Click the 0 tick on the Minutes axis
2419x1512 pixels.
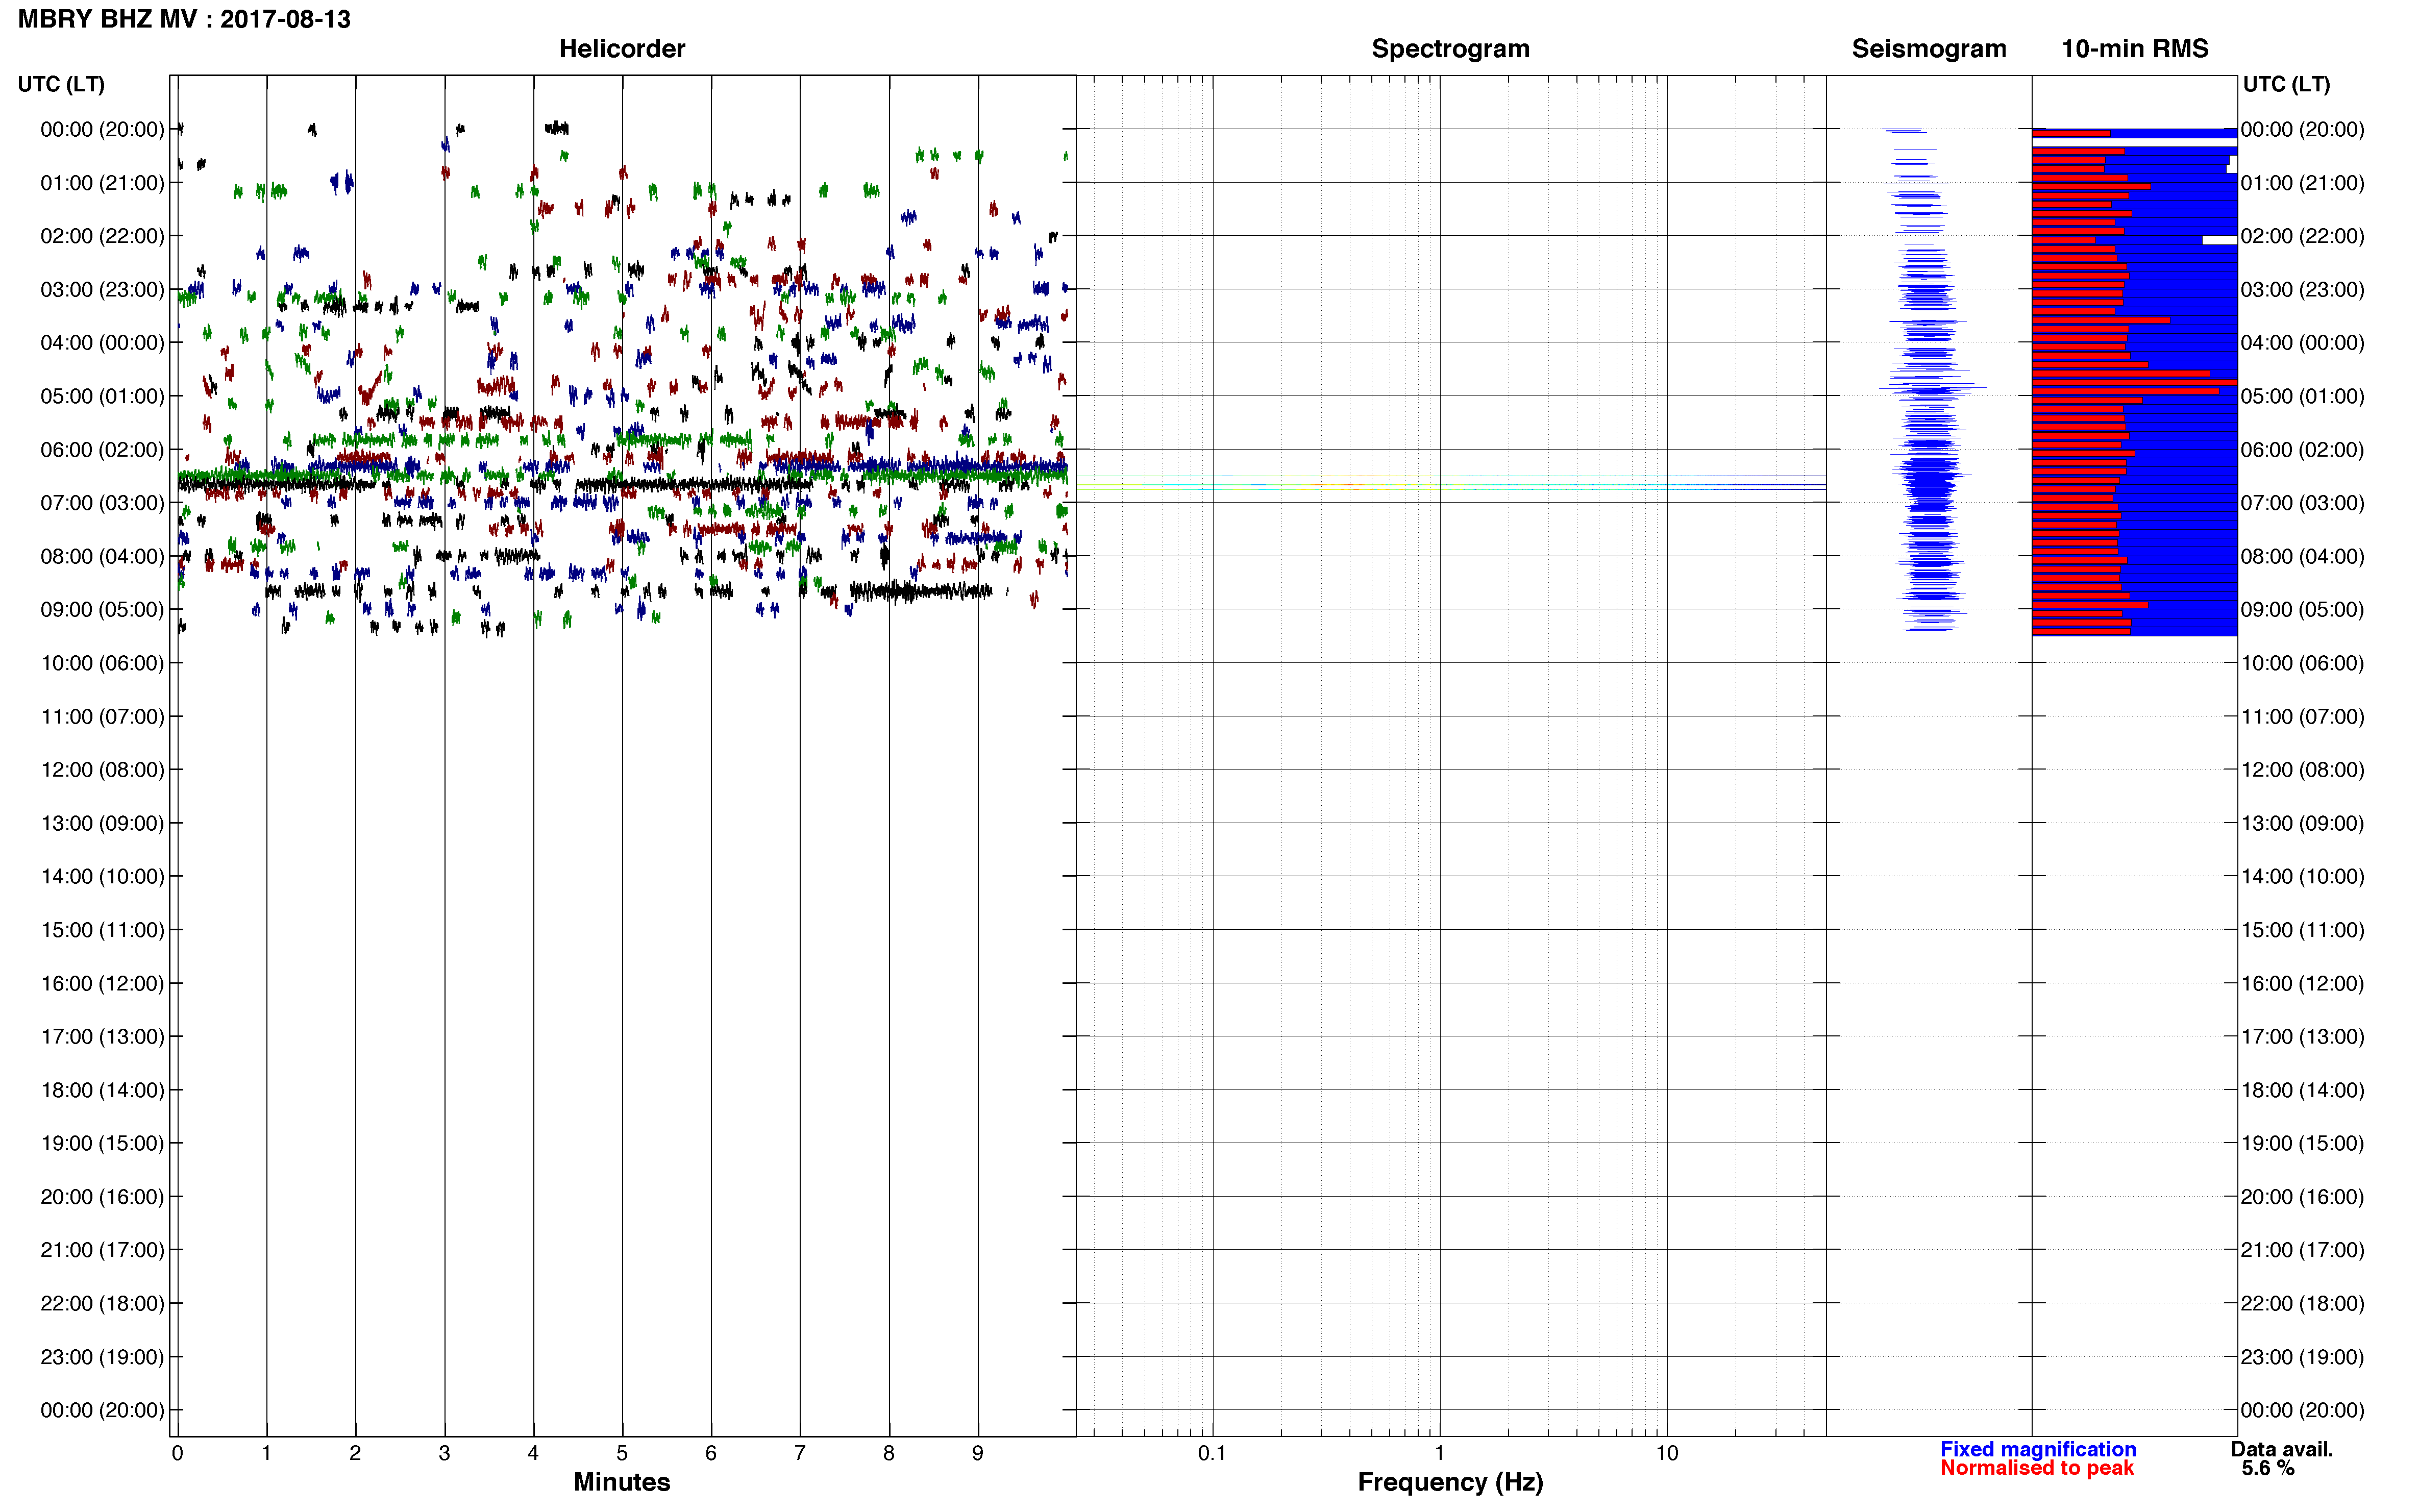pos(177,1452)
